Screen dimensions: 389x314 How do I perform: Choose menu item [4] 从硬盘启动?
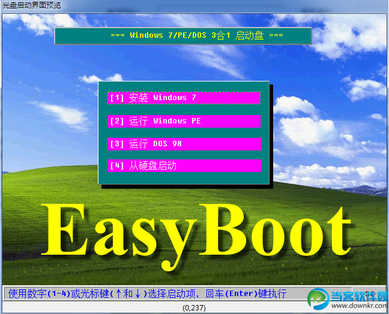[184, 165]
